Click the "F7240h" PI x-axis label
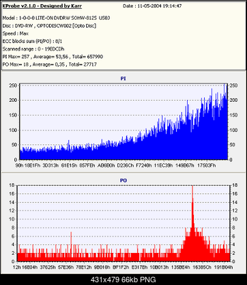247x285 pixels. coord(144,165)
